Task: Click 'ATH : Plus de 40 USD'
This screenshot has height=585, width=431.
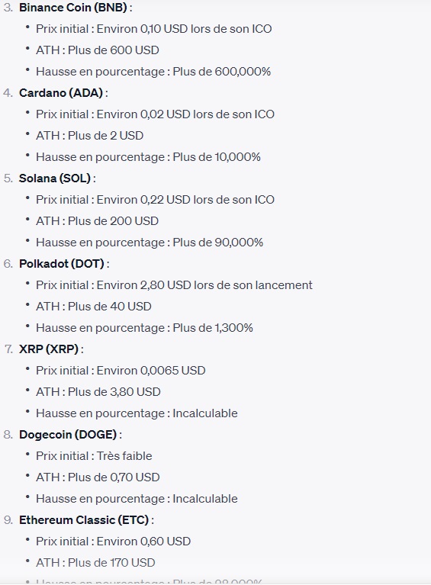Action: (94, 307)
